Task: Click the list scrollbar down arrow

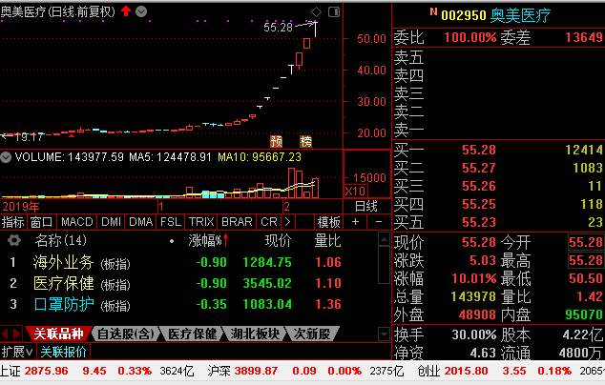Action: (385, 334)
